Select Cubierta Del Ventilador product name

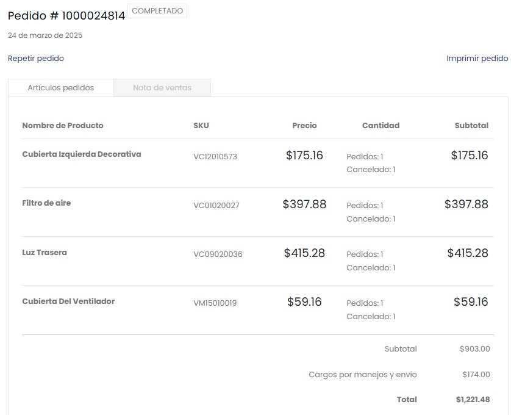[68, 301]
